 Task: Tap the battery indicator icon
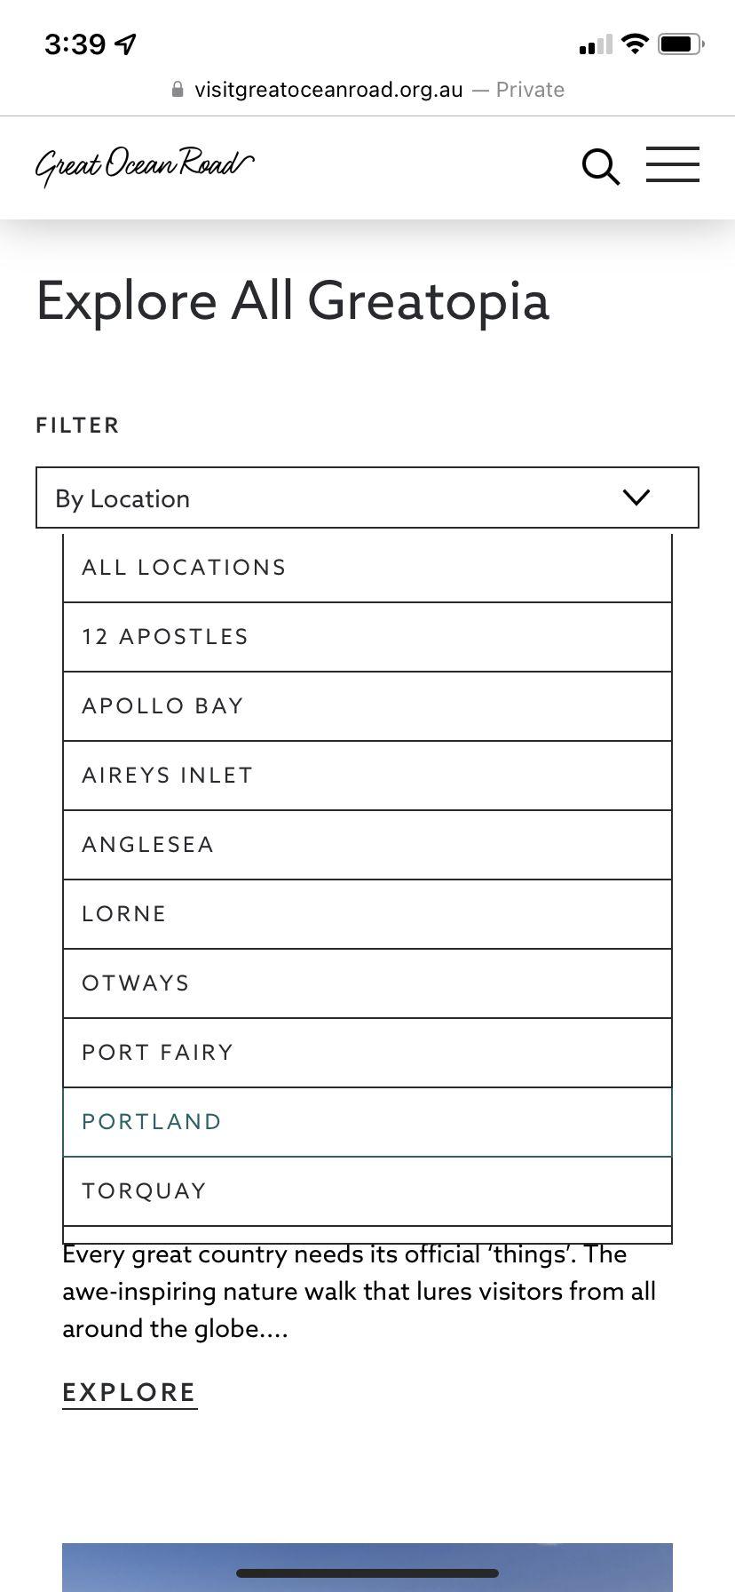point(681,44)
